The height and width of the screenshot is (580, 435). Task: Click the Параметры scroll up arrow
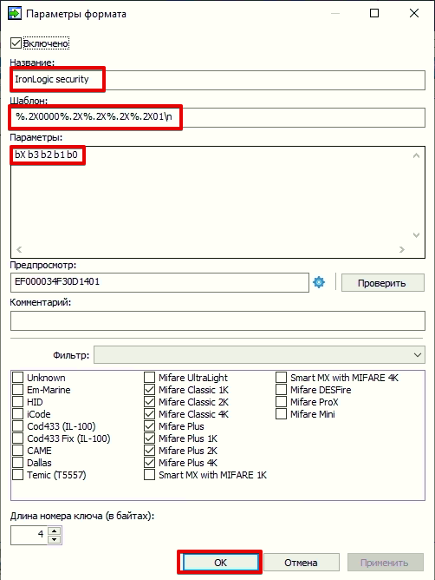point(416,155)
